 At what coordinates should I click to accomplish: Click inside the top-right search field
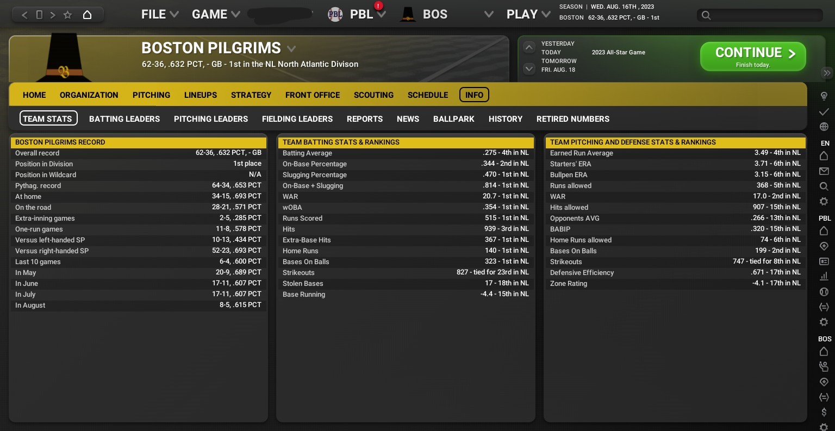coord(761,15)
